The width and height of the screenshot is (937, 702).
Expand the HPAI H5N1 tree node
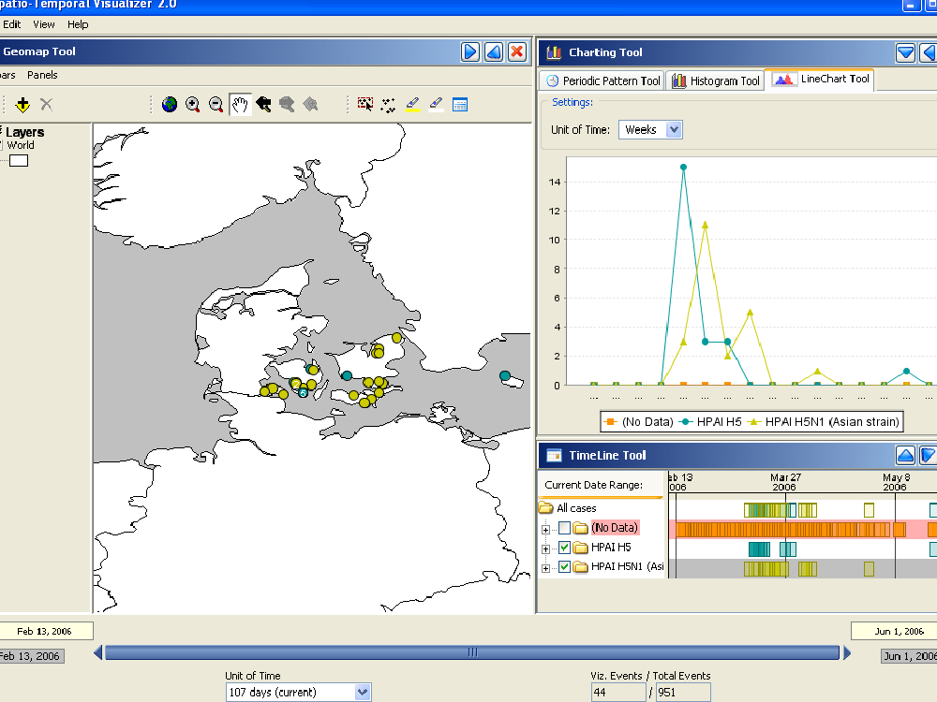(545, 569)
